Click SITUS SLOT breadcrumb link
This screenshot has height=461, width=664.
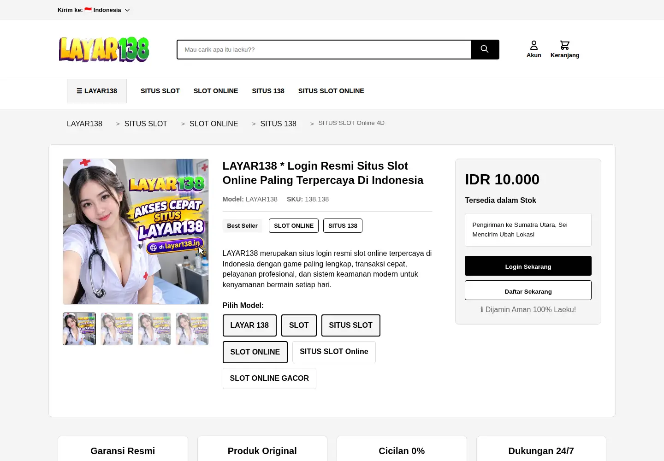point(146,124)
